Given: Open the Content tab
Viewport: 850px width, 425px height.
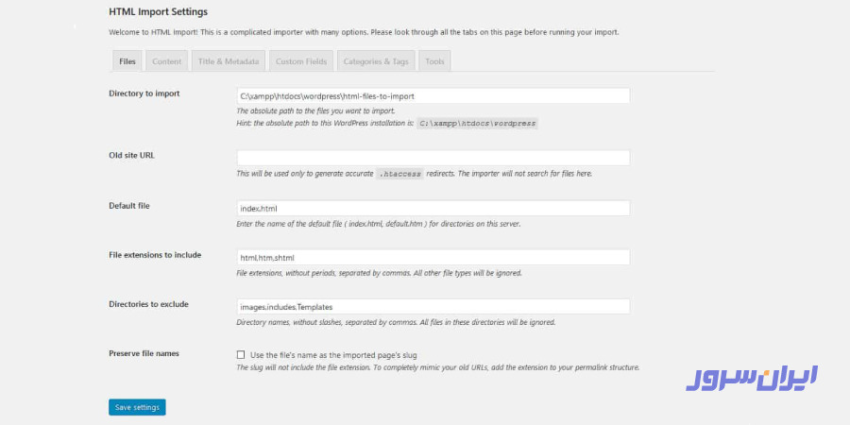Looking at the screenshot, I should (167, 61).
